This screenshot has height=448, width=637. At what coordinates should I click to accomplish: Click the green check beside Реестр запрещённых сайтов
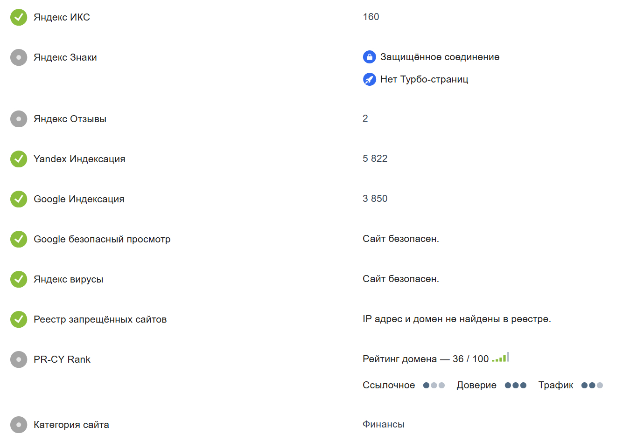click(19, 319)
